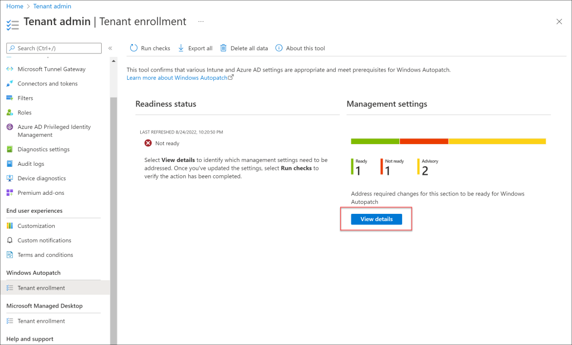This screenshot has width=572, height=345.
Task: Open Premium add-ons in the sidebar
Action: click(x=41, y=193)
